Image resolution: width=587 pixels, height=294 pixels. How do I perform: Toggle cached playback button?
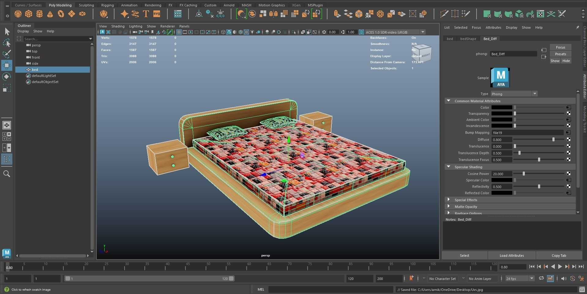click(x=550, y=278)
